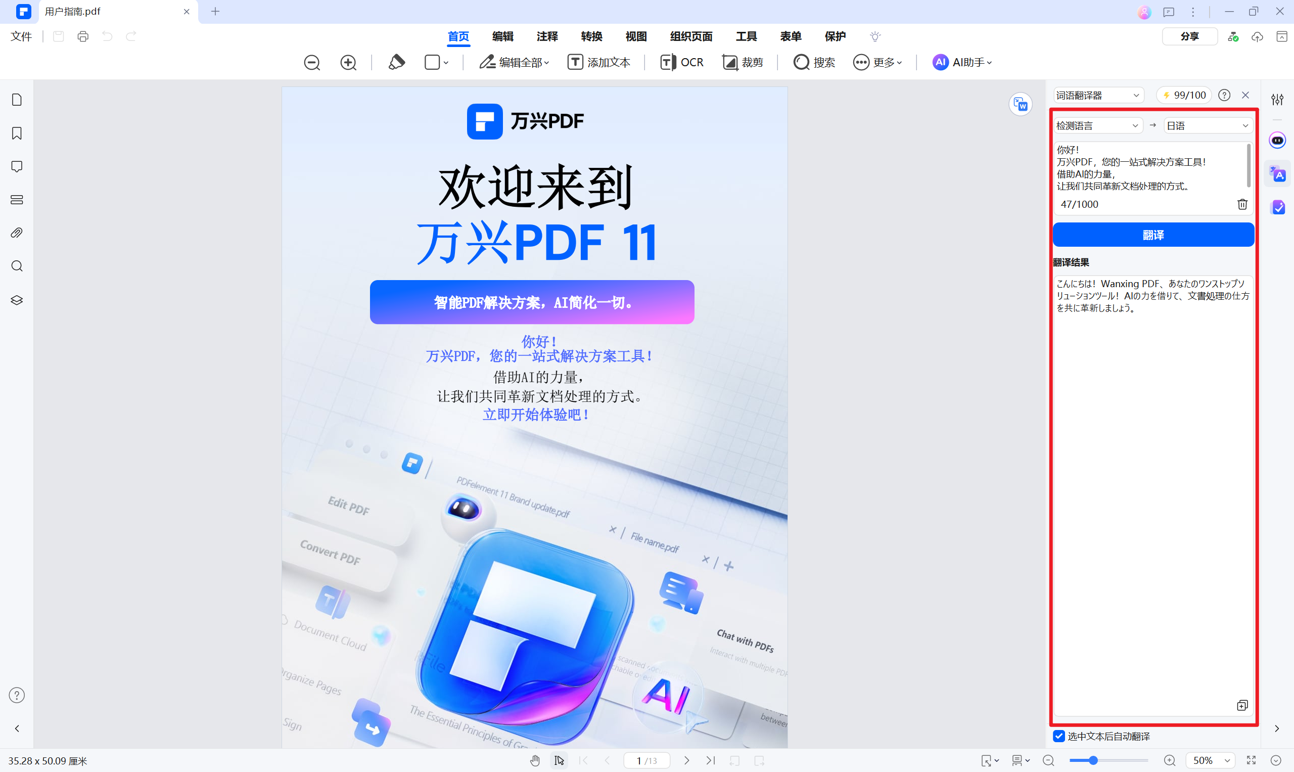Click the crop (裁剪) tool
Image resolution: width=1294 pixels, height=772 pixels.
point(743,62)
